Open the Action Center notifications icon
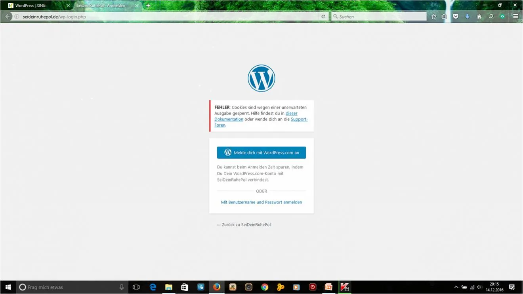523x294 pixels. coord(512,287)
